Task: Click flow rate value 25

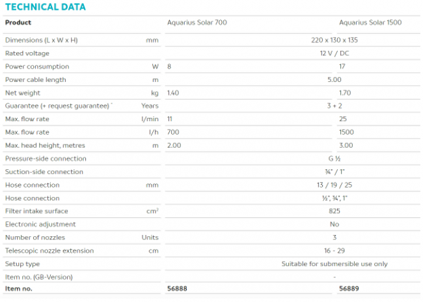Action: pos(343,119)
